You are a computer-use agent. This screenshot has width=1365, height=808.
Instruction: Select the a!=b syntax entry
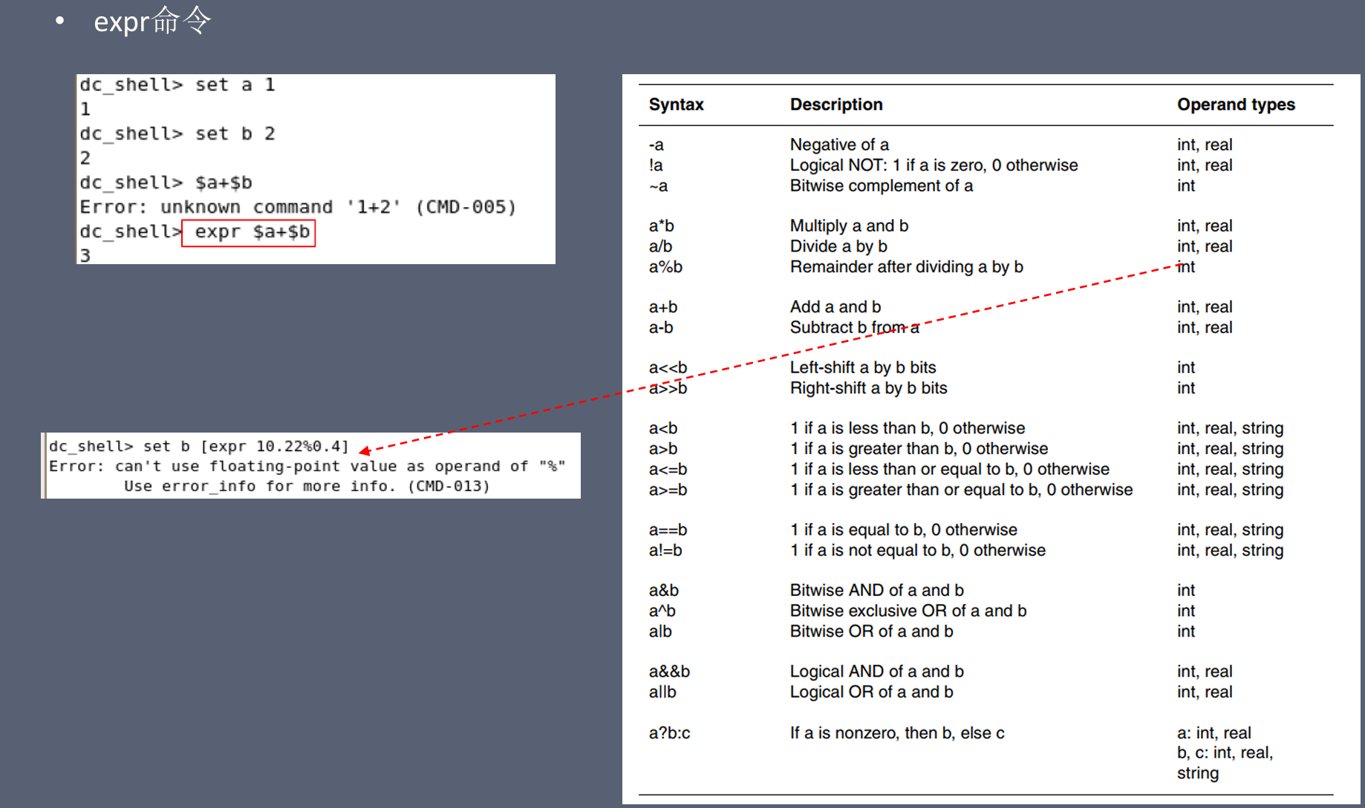tap(665, 551)
